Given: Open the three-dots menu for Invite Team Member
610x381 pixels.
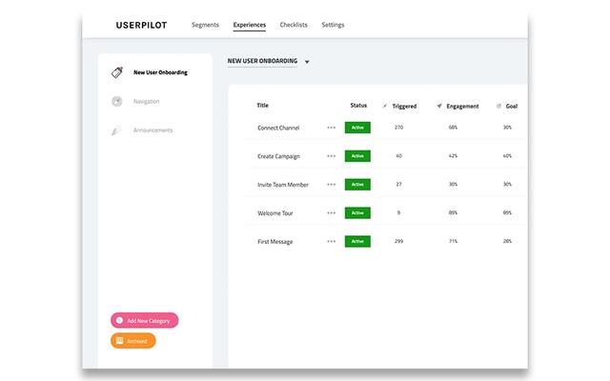Looking at the screenshot, I should click(331, 184).
